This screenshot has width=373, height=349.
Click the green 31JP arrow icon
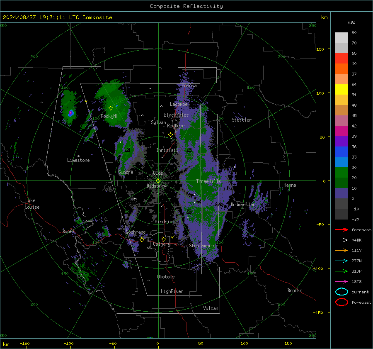342,271
